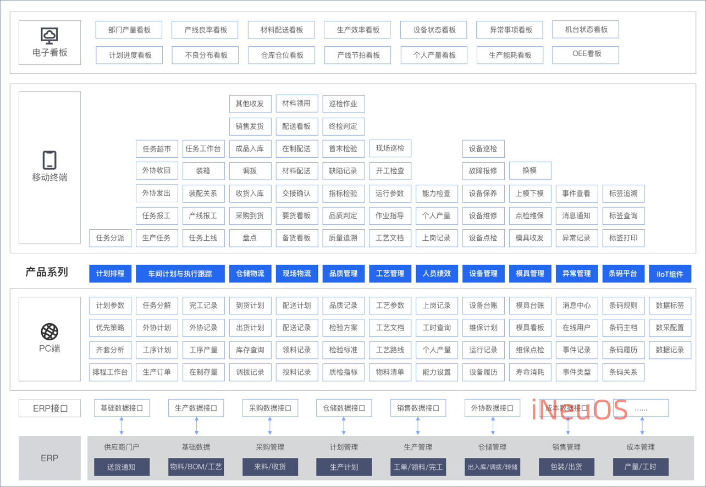Click arrow below 基础数据接口 box
706x487 pixels.
tap(122, 426)
